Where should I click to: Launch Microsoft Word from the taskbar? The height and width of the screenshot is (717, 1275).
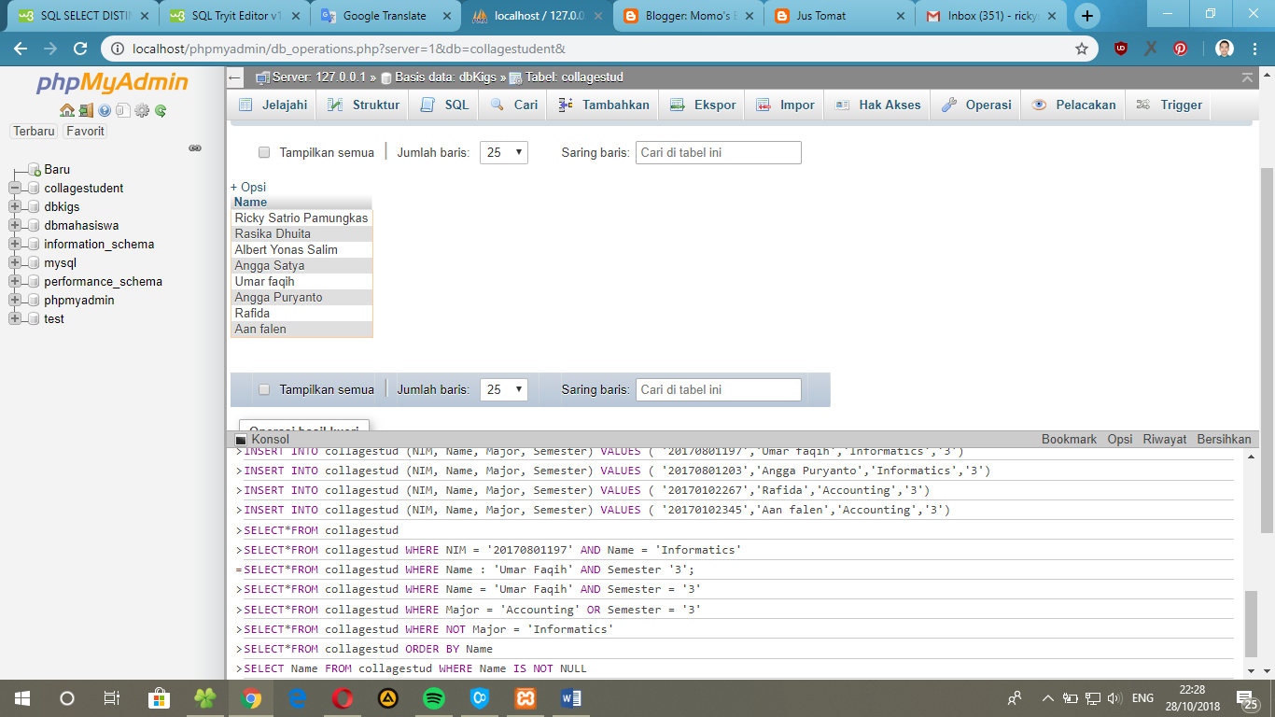(x=570, y=697)
